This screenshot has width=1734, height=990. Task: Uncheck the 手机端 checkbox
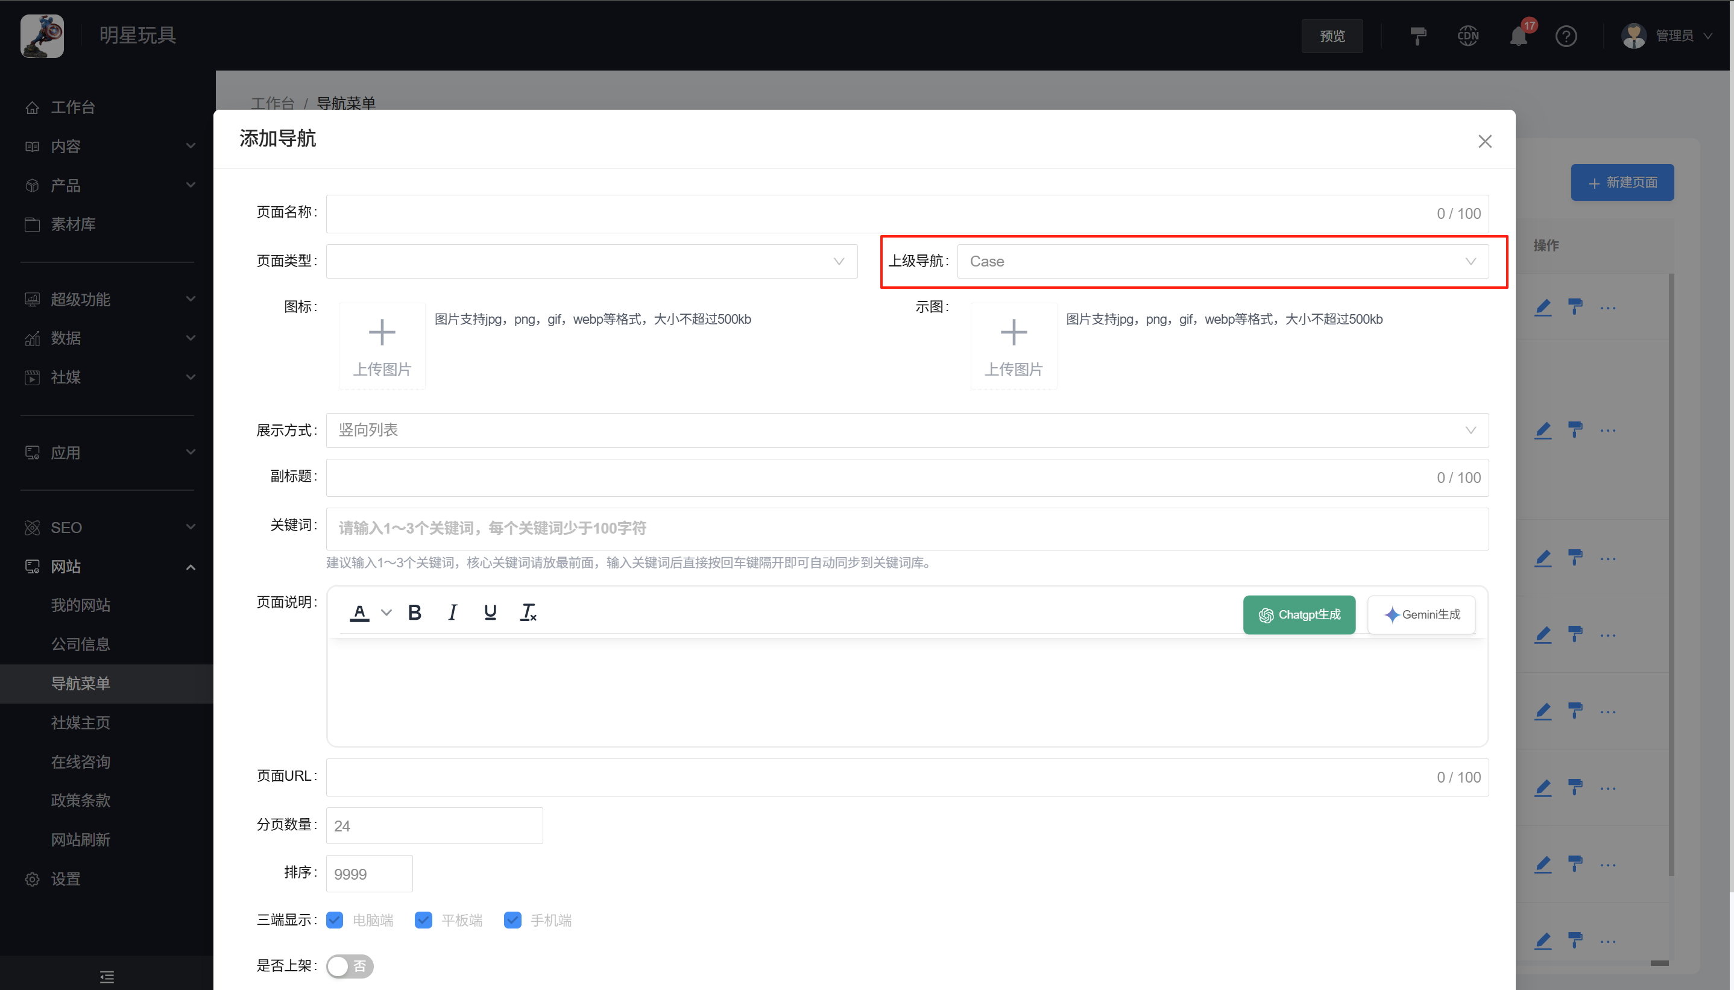coord(512,920)
